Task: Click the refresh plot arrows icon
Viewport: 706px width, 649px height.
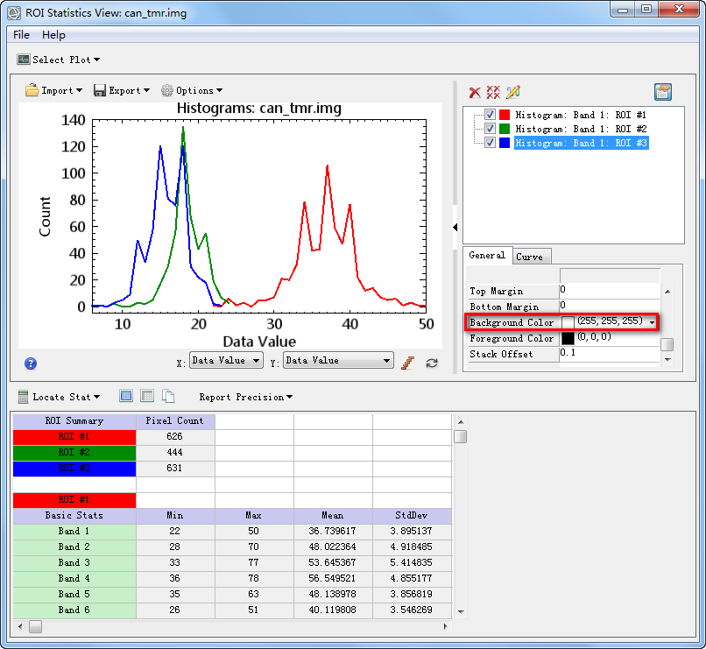Action: pos(432,363)
